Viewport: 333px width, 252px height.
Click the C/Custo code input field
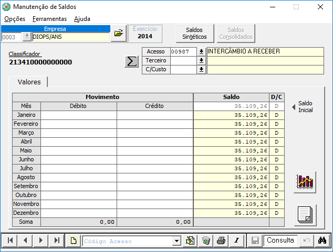183,70
